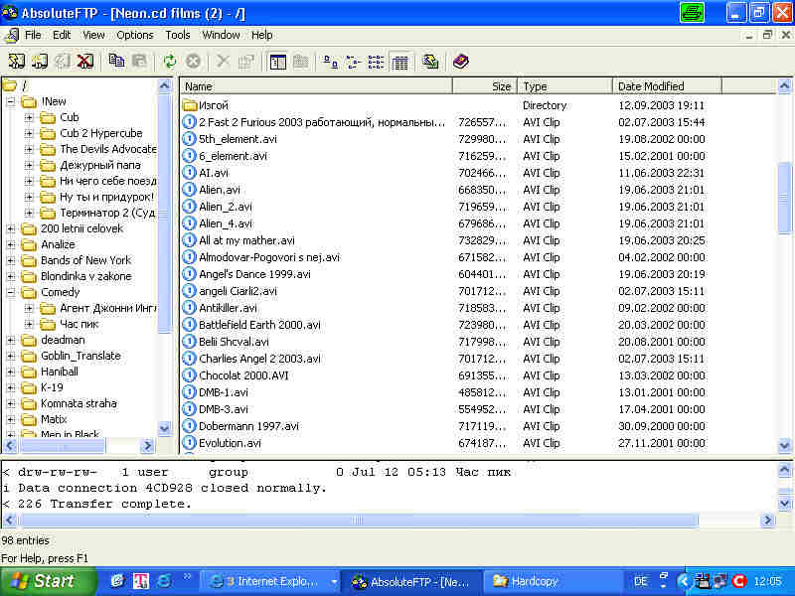
Task: Collapse the Comedy folder tree node
Action: (x=11, y=292)
